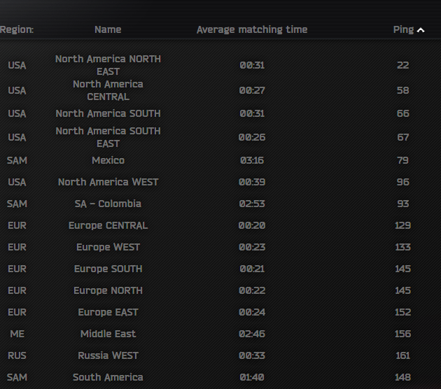
Task: Click matching time 00:24
Action: 252,312
